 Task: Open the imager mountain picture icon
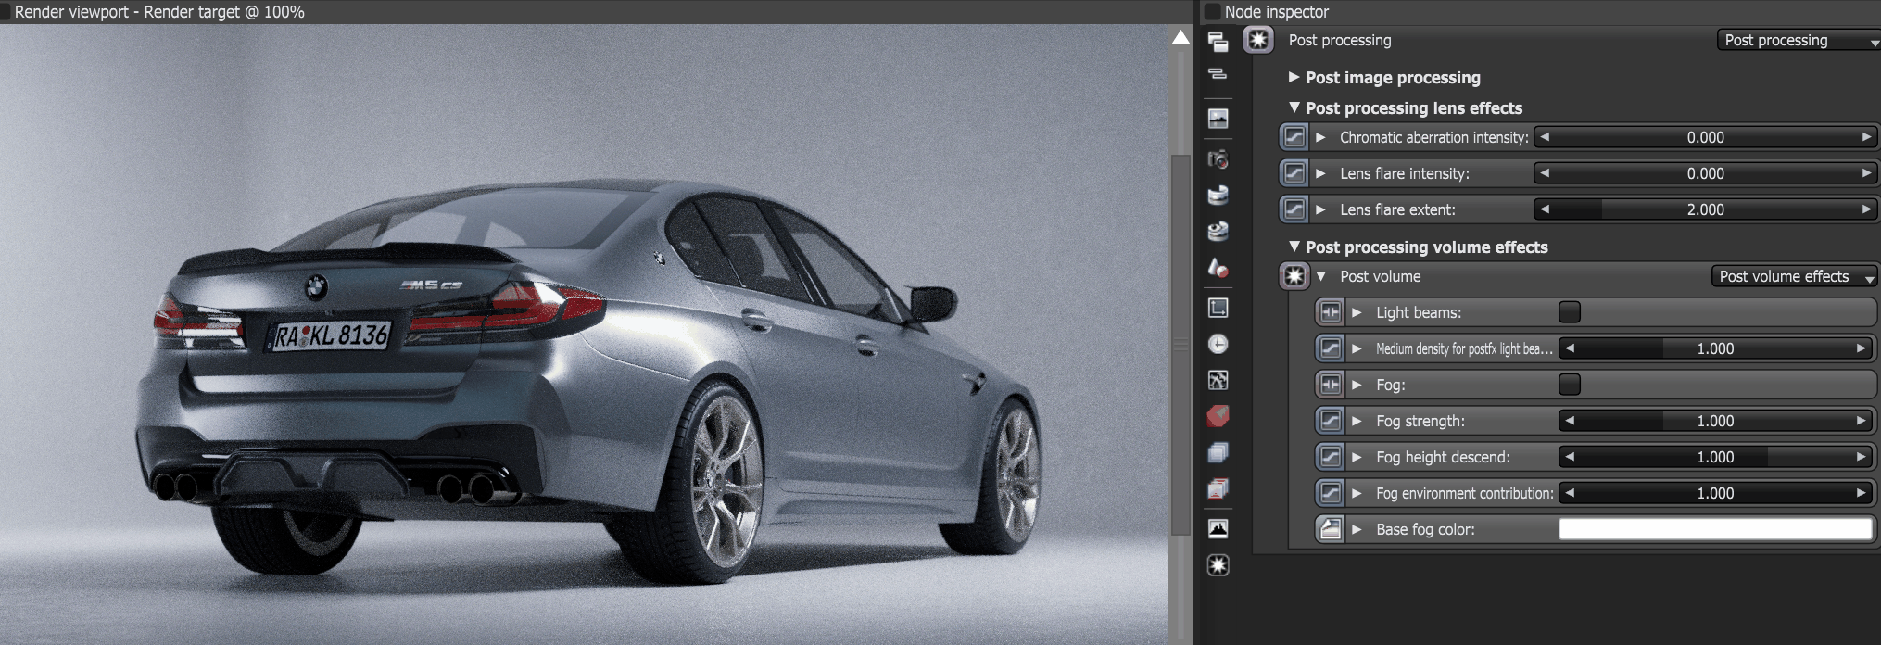tap(1218, 529)
